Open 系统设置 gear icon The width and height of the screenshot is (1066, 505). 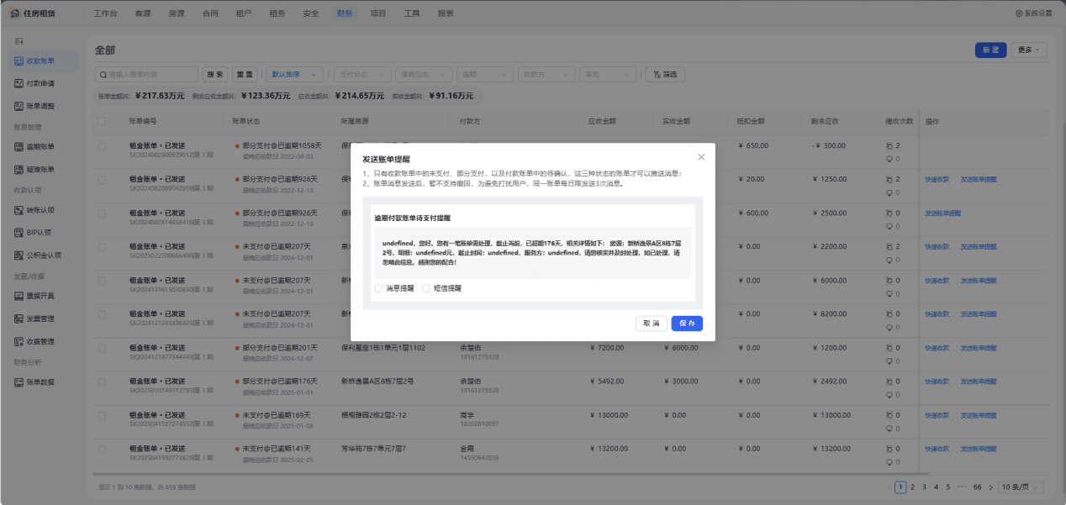tap(1019, 13)
